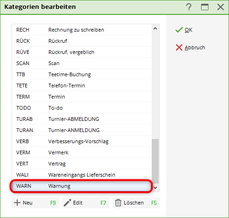Image resolution: width=229 pixels, height=218 pixels.
Task: Select the WALI Wareneingangs Lieferschein row
Action: (x=82, y=175)
